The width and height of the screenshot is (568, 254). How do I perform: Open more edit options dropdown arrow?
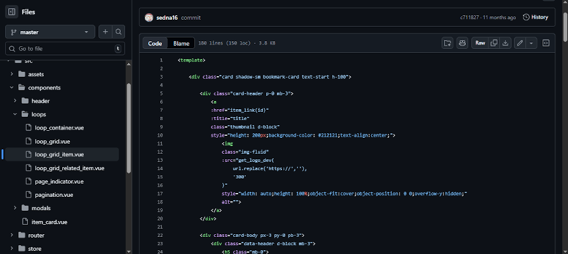point(531,43)
